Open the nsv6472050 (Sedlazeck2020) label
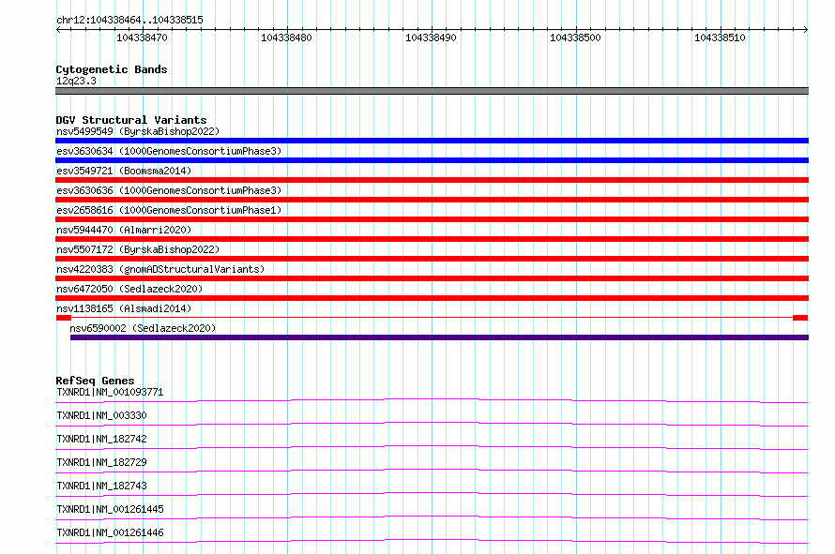 129,289
